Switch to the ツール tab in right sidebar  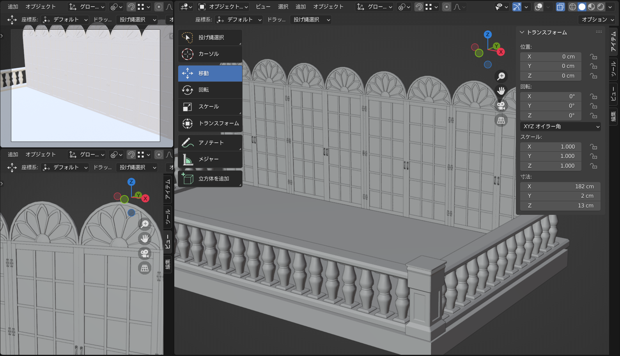613,69
